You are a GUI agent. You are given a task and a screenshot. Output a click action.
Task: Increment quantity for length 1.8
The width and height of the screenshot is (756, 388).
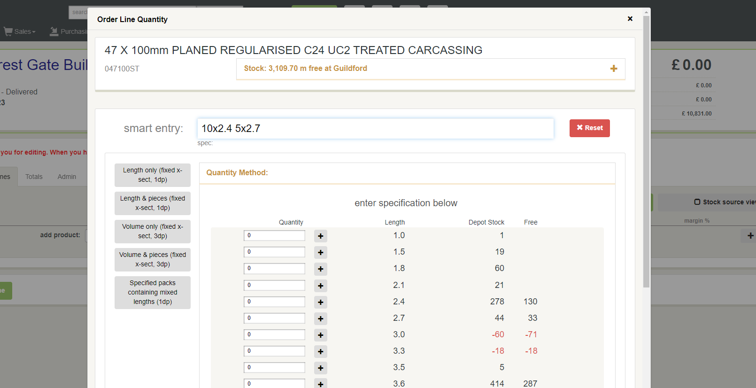321,269
